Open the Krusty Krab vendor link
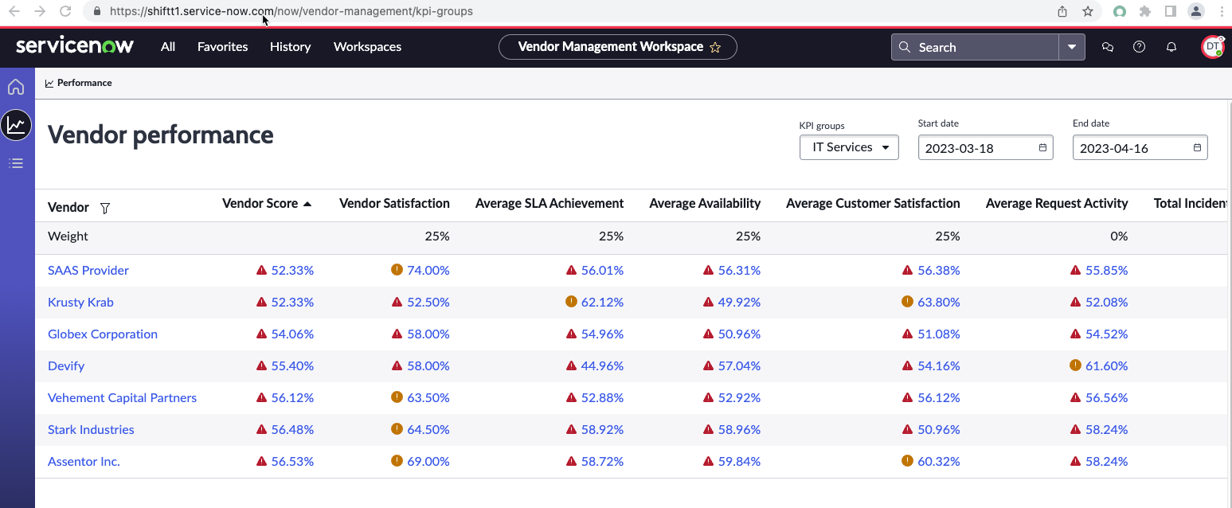Screen dimensions: 1232x508 (x=80, y=303)
